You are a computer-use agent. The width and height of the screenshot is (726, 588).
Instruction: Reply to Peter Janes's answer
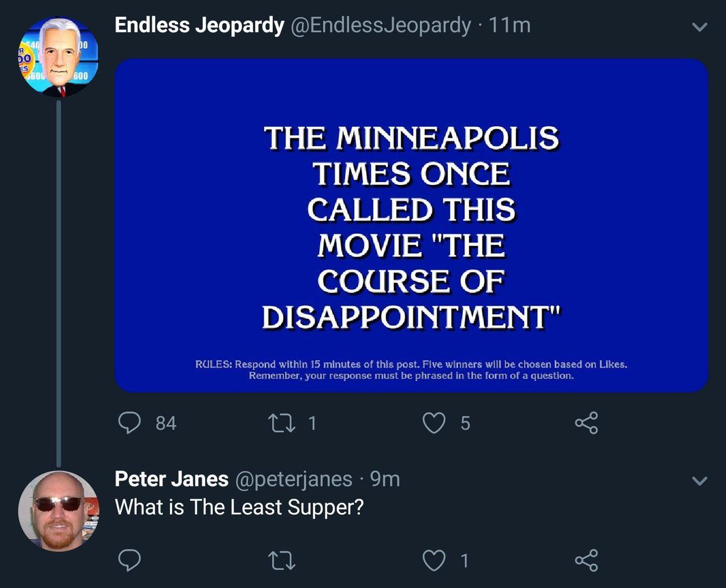(x=129, y=560)
